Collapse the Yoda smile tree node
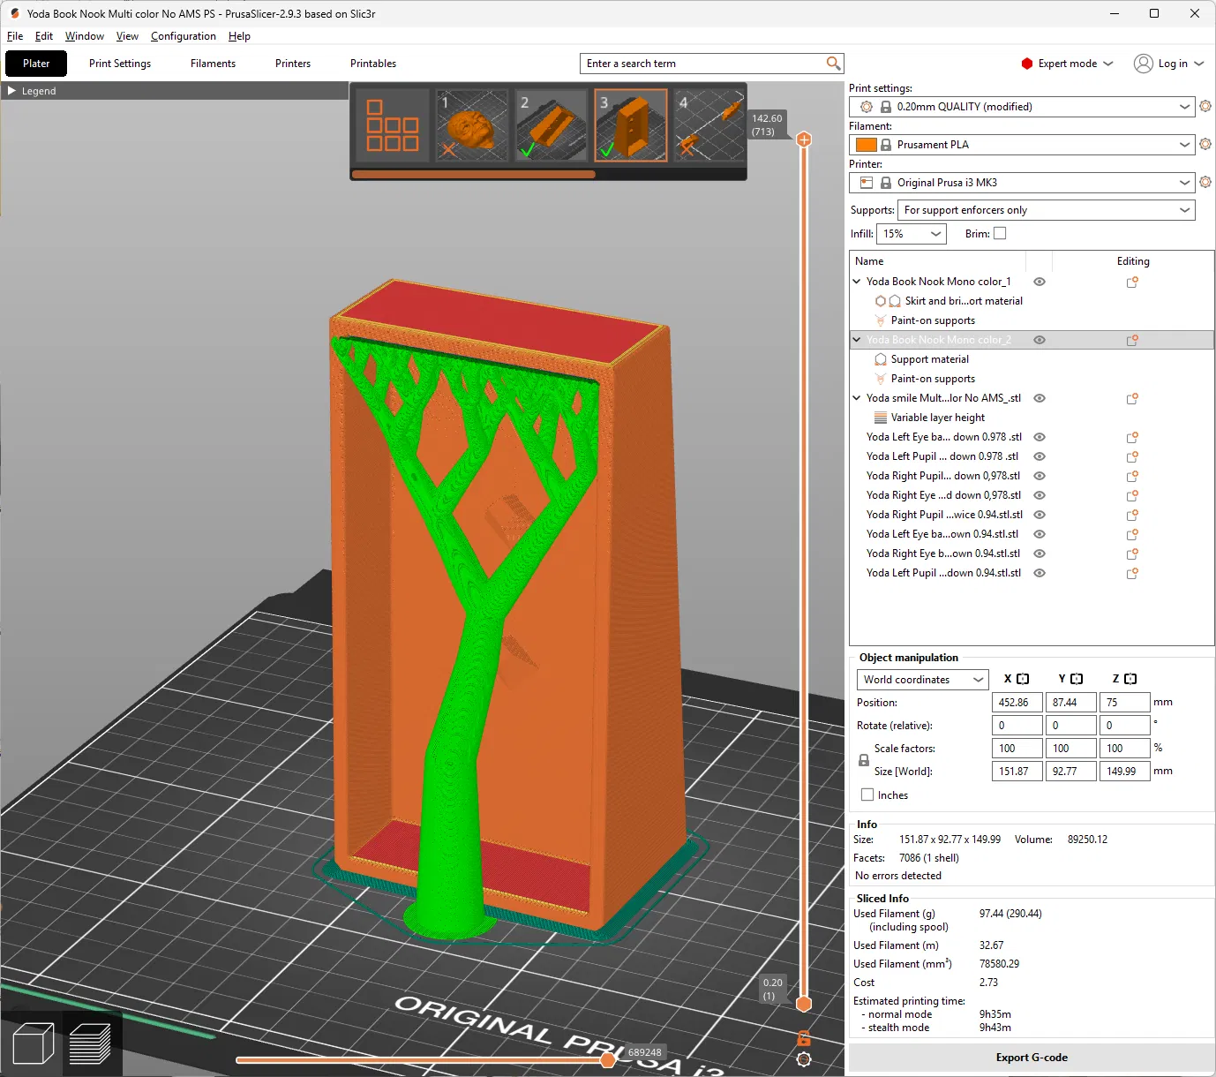 [x=856, y=398]
